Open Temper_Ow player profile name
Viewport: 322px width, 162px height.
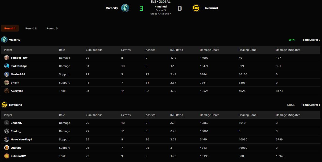19,58
